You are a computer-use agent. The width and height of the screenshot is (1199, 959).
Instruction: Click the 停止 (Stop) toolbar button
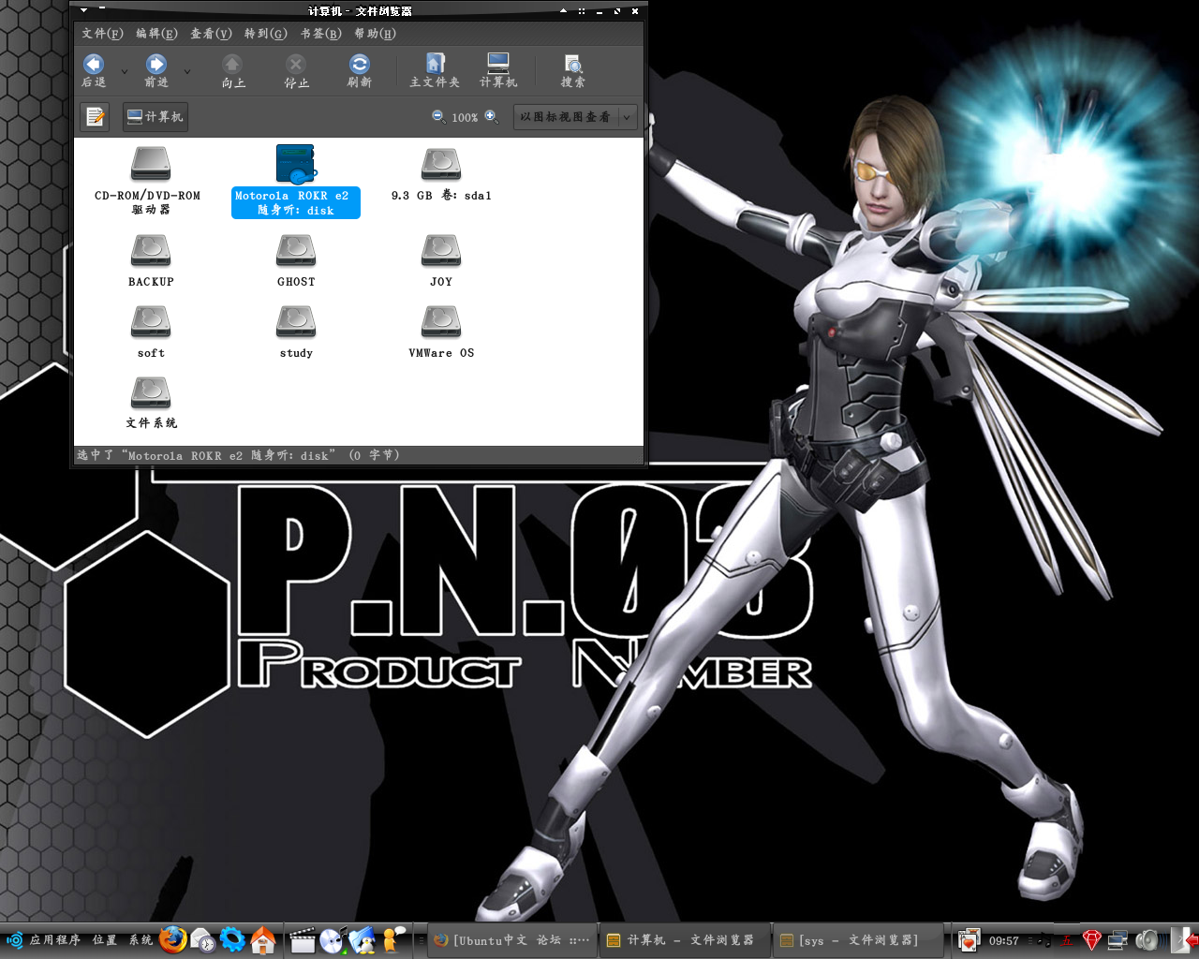coord(296,71)
